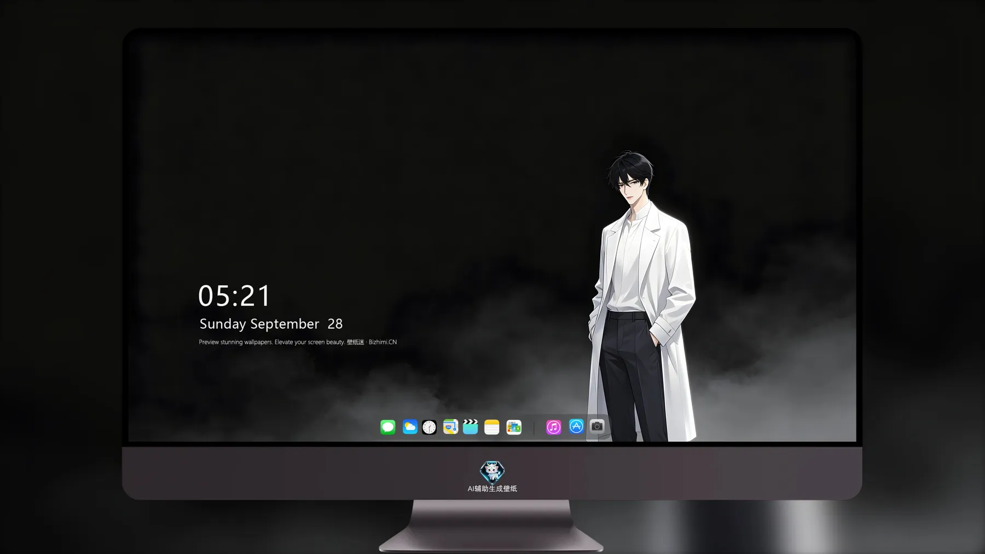Launch Maps from the dock
985x554 pixels.
(450, 427)
